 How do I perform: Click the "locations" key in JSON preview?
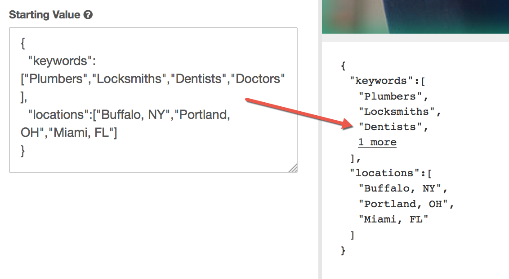pos(384,173)
